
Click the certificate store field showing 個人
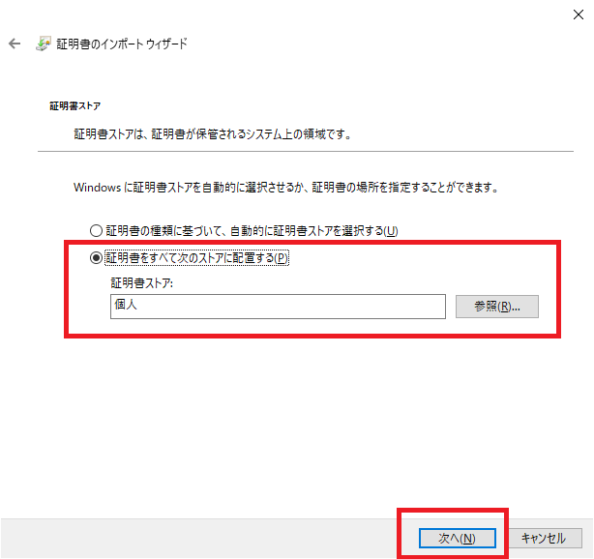pos(278,307)
